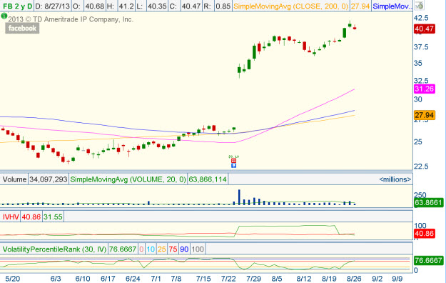Click the red 40.47 price bubble
The width and height of the screenshot is (446, 283).
(425, 29)
